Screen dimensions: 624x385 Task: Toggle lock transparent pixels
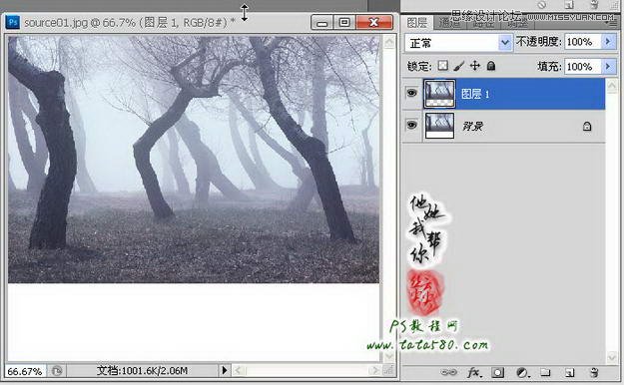[443, 66]
